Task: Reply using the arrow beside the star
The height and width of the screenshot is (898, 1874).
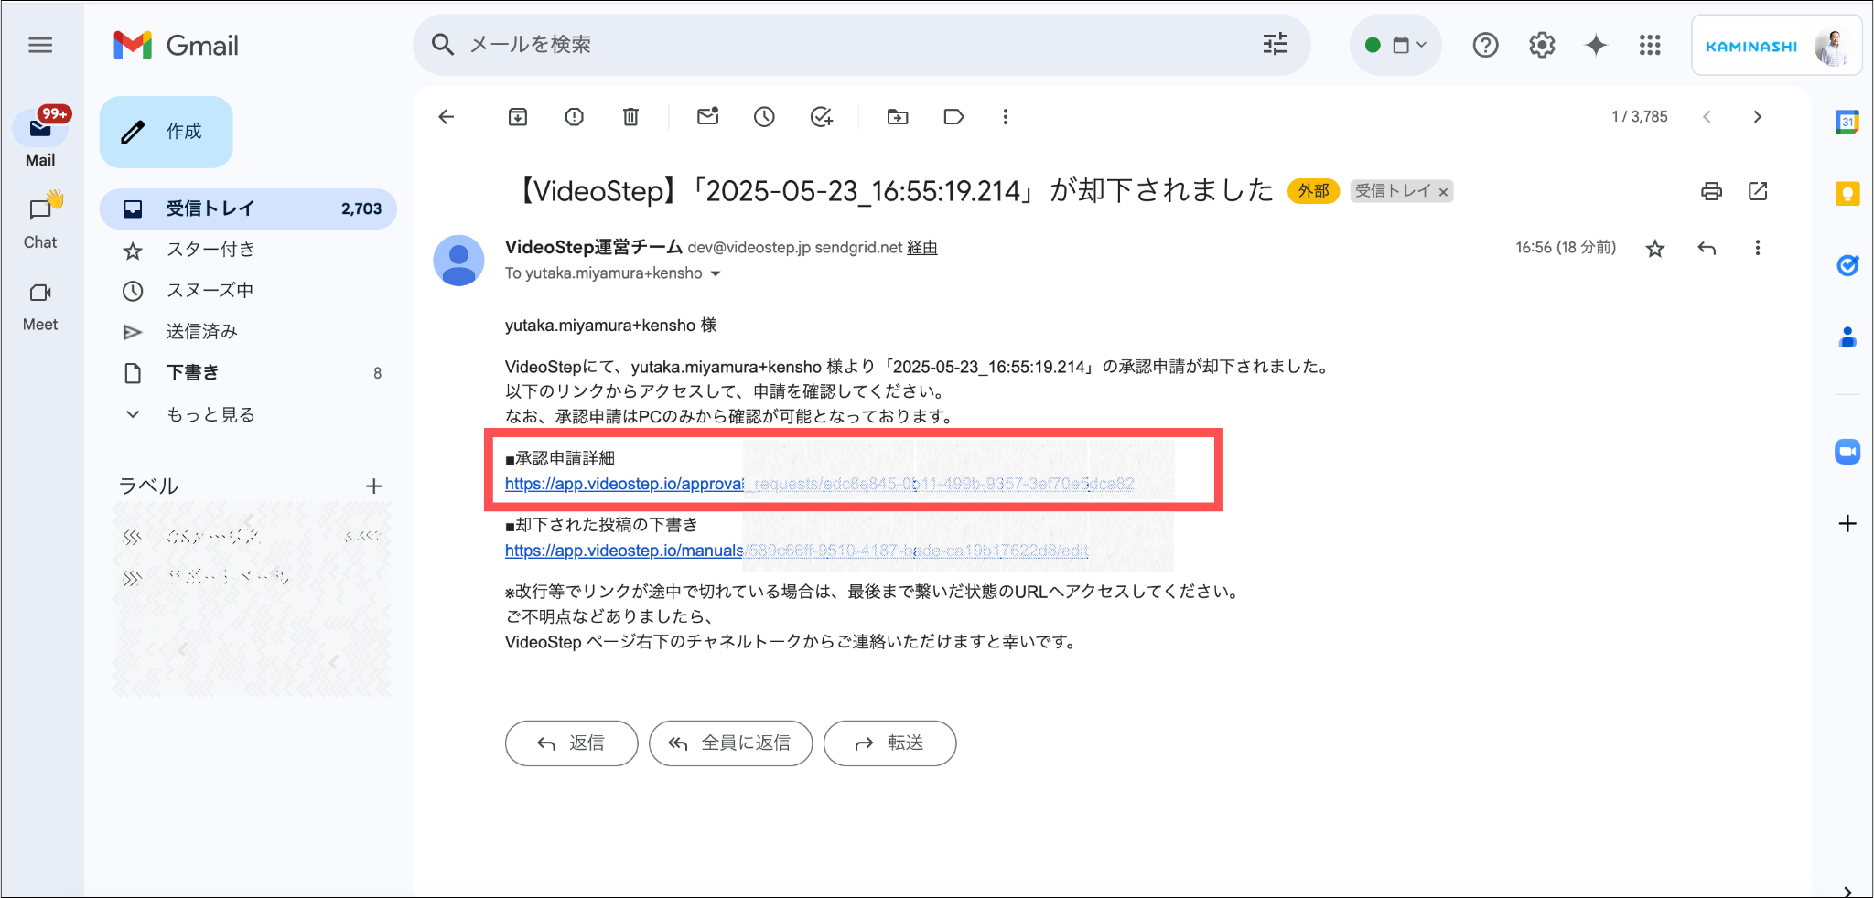Action: pyautogui.click(x=1707, y=248)
